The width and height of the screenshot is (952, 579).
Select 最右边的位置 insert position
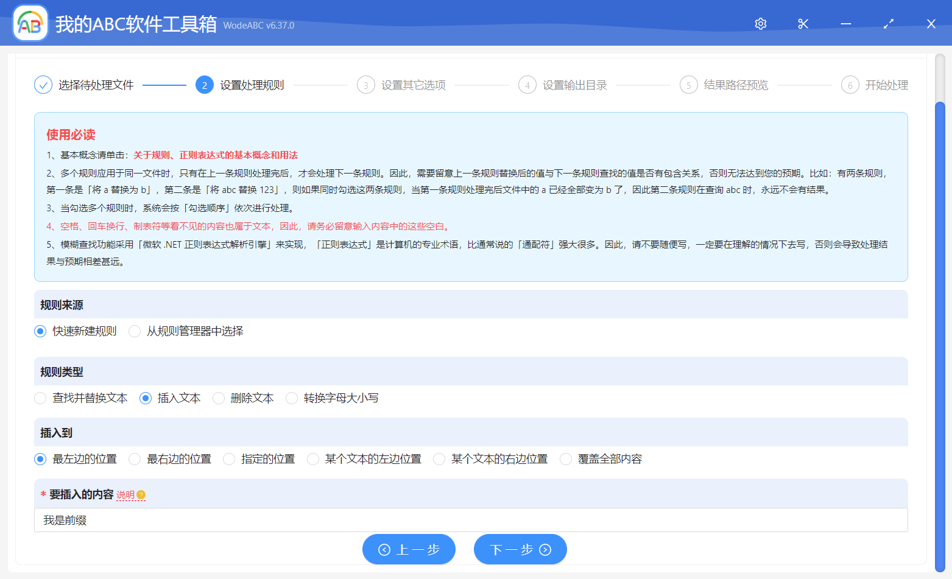click(135, 459)
